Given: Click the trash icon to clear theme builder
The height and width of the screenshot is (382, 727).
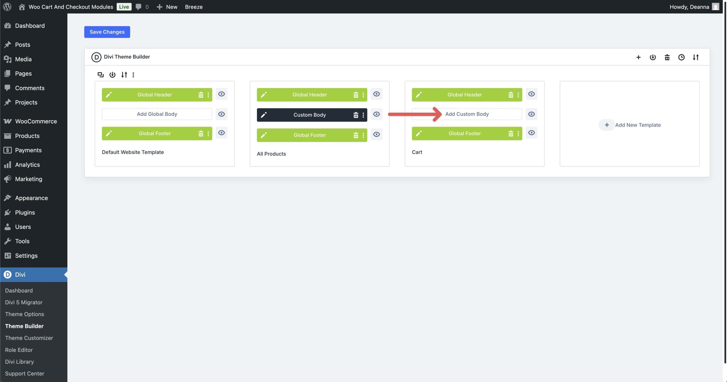Looking at the screenshot, I should tap(667, 57).
